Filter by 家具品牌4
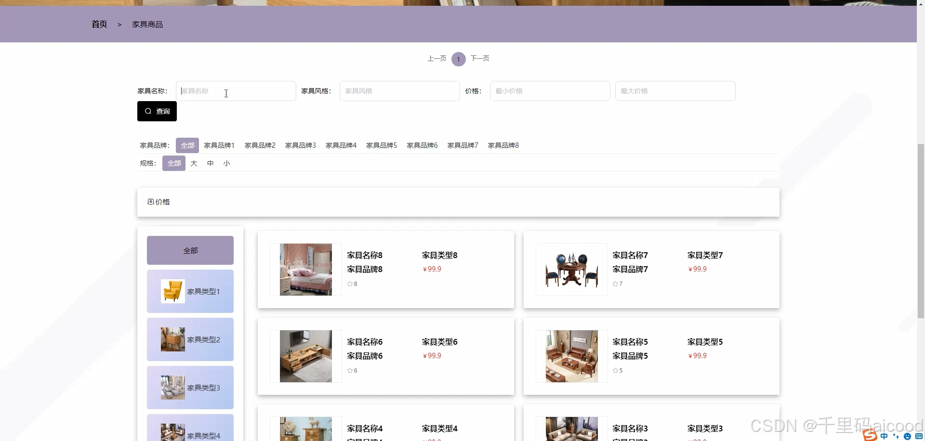Viewport: 925px width, 441px height. pyautogui.click(x=341, y=145)
